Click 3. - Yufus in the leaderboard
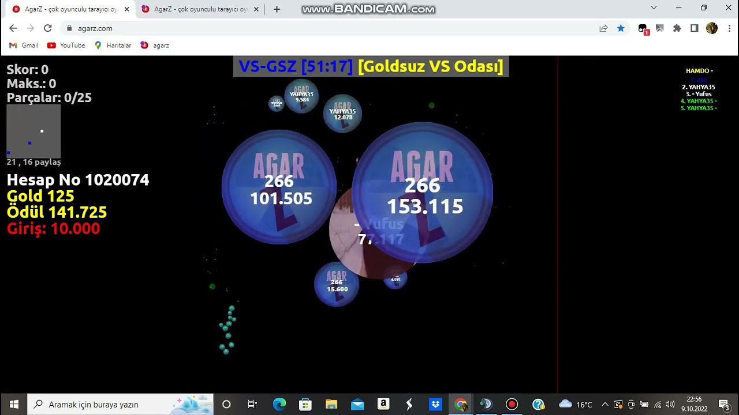Image resolution: width=739 pixels, height=415 pixels. 699,94
